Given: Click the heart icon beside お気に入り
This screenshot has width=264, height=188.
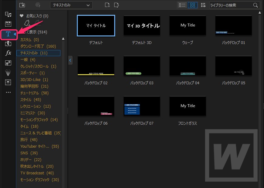Looking at the screenshot, I should coord(21,16).
